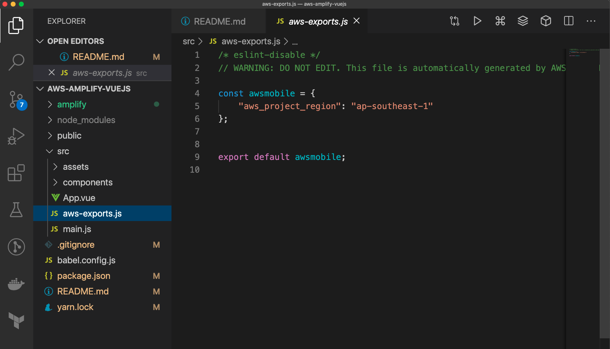Expand the assets folder
610x349 pixels.
pos(102,167)
